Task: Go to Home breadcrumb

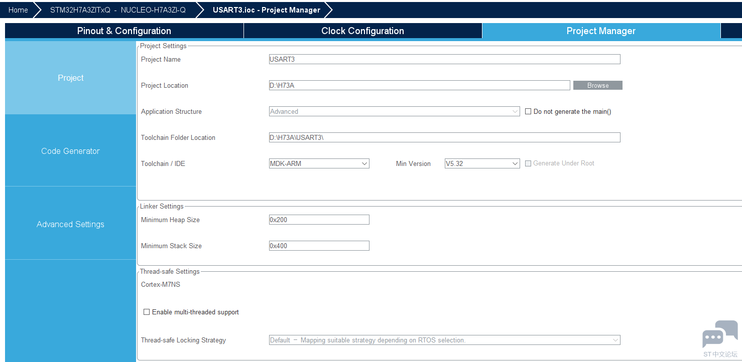Action: [x=18, y=10]
